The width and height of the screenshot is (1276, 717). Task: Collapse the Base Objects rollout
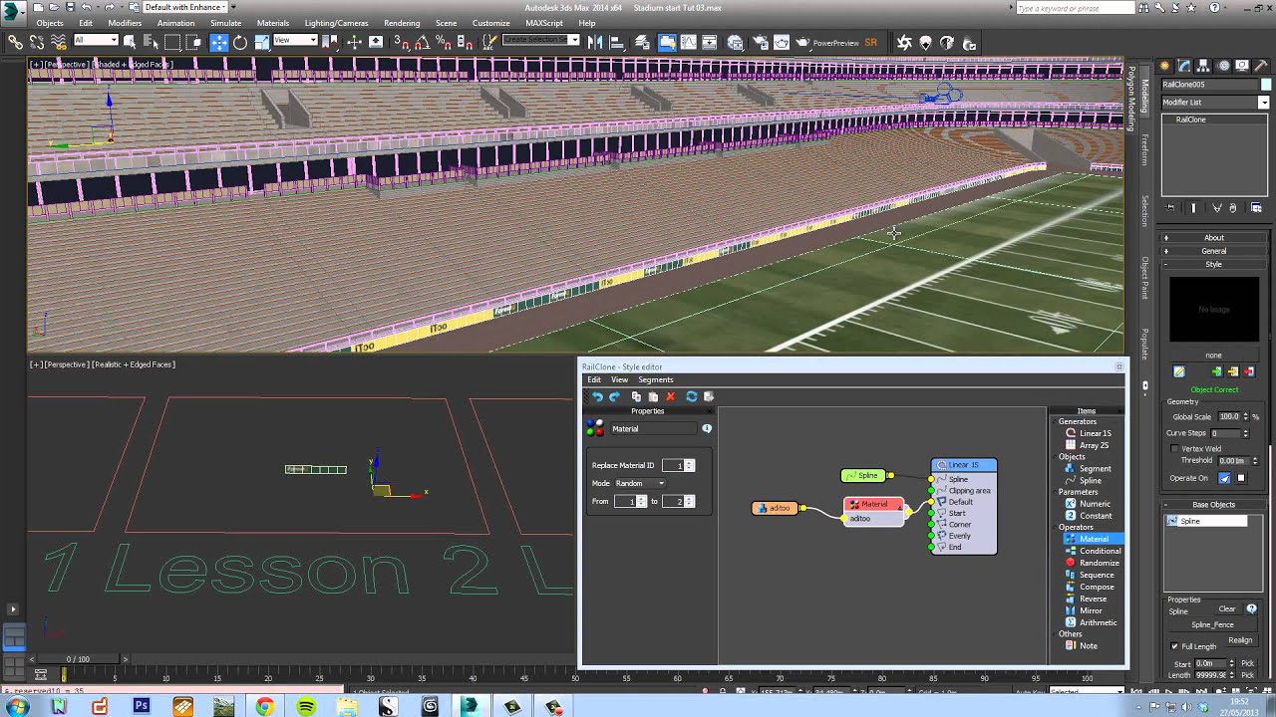tap(1214, 505)
